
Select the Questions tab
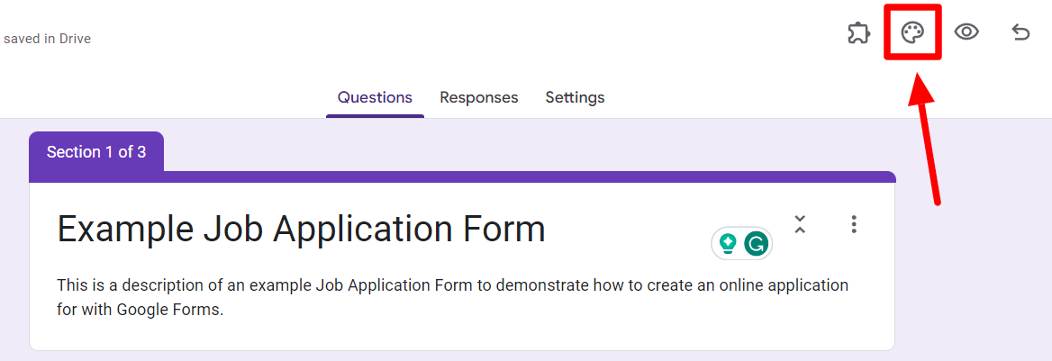375,98
